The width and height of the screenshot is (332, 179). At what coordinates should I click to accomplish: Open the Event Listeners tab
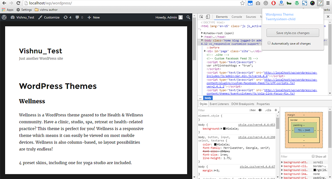[219, 104]
